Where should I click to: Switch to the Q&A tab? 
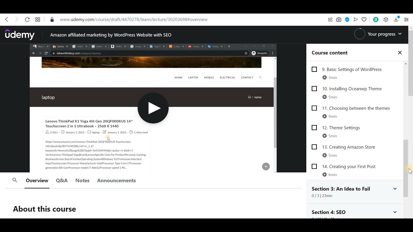pyautogui.click(x=62, y=180)
